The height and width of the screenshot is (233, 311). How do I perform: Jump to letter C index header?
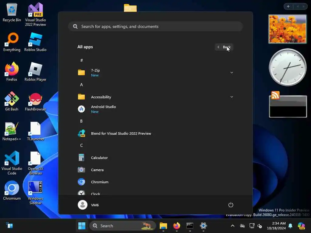coord(81,145)
